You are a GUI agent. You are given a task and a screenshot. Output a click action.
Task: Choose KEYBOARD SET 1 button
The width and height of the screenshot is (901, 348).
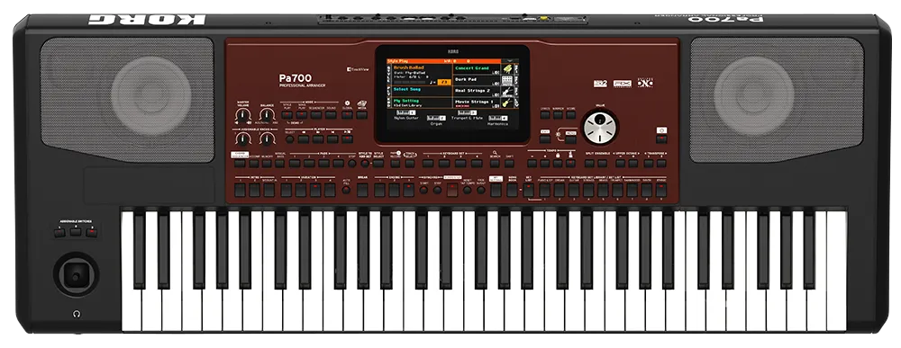(x=428, y=164)
